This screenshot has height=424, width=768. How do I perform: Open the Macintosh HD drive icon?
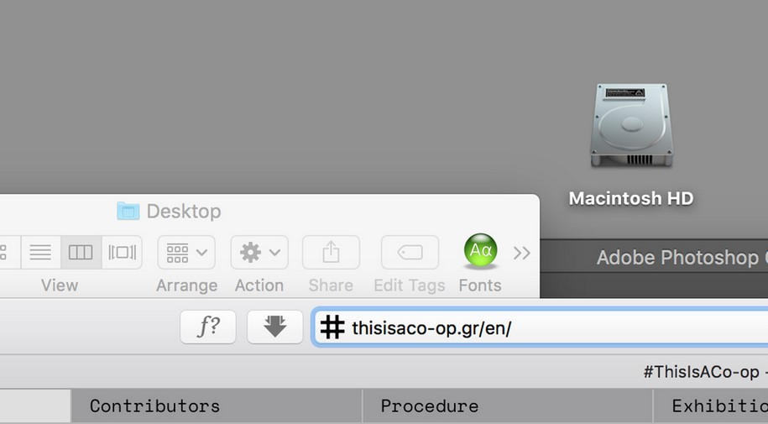click(630, 126)
